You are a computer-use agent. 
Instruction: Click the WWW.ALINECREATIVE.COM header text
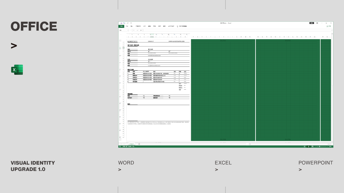pyautogui.click(x=177, y=41)
